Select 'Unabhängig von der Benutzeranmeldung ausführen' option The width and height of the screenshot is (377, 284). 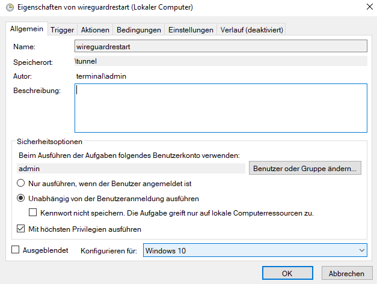(x=21, y=198)
